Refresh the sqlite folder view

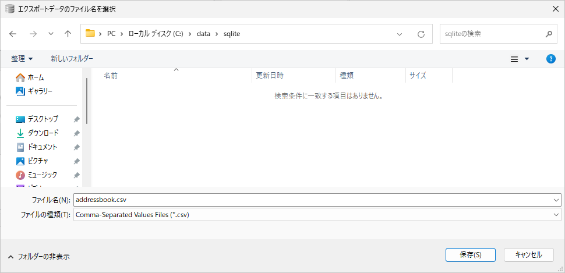(421, 34)
